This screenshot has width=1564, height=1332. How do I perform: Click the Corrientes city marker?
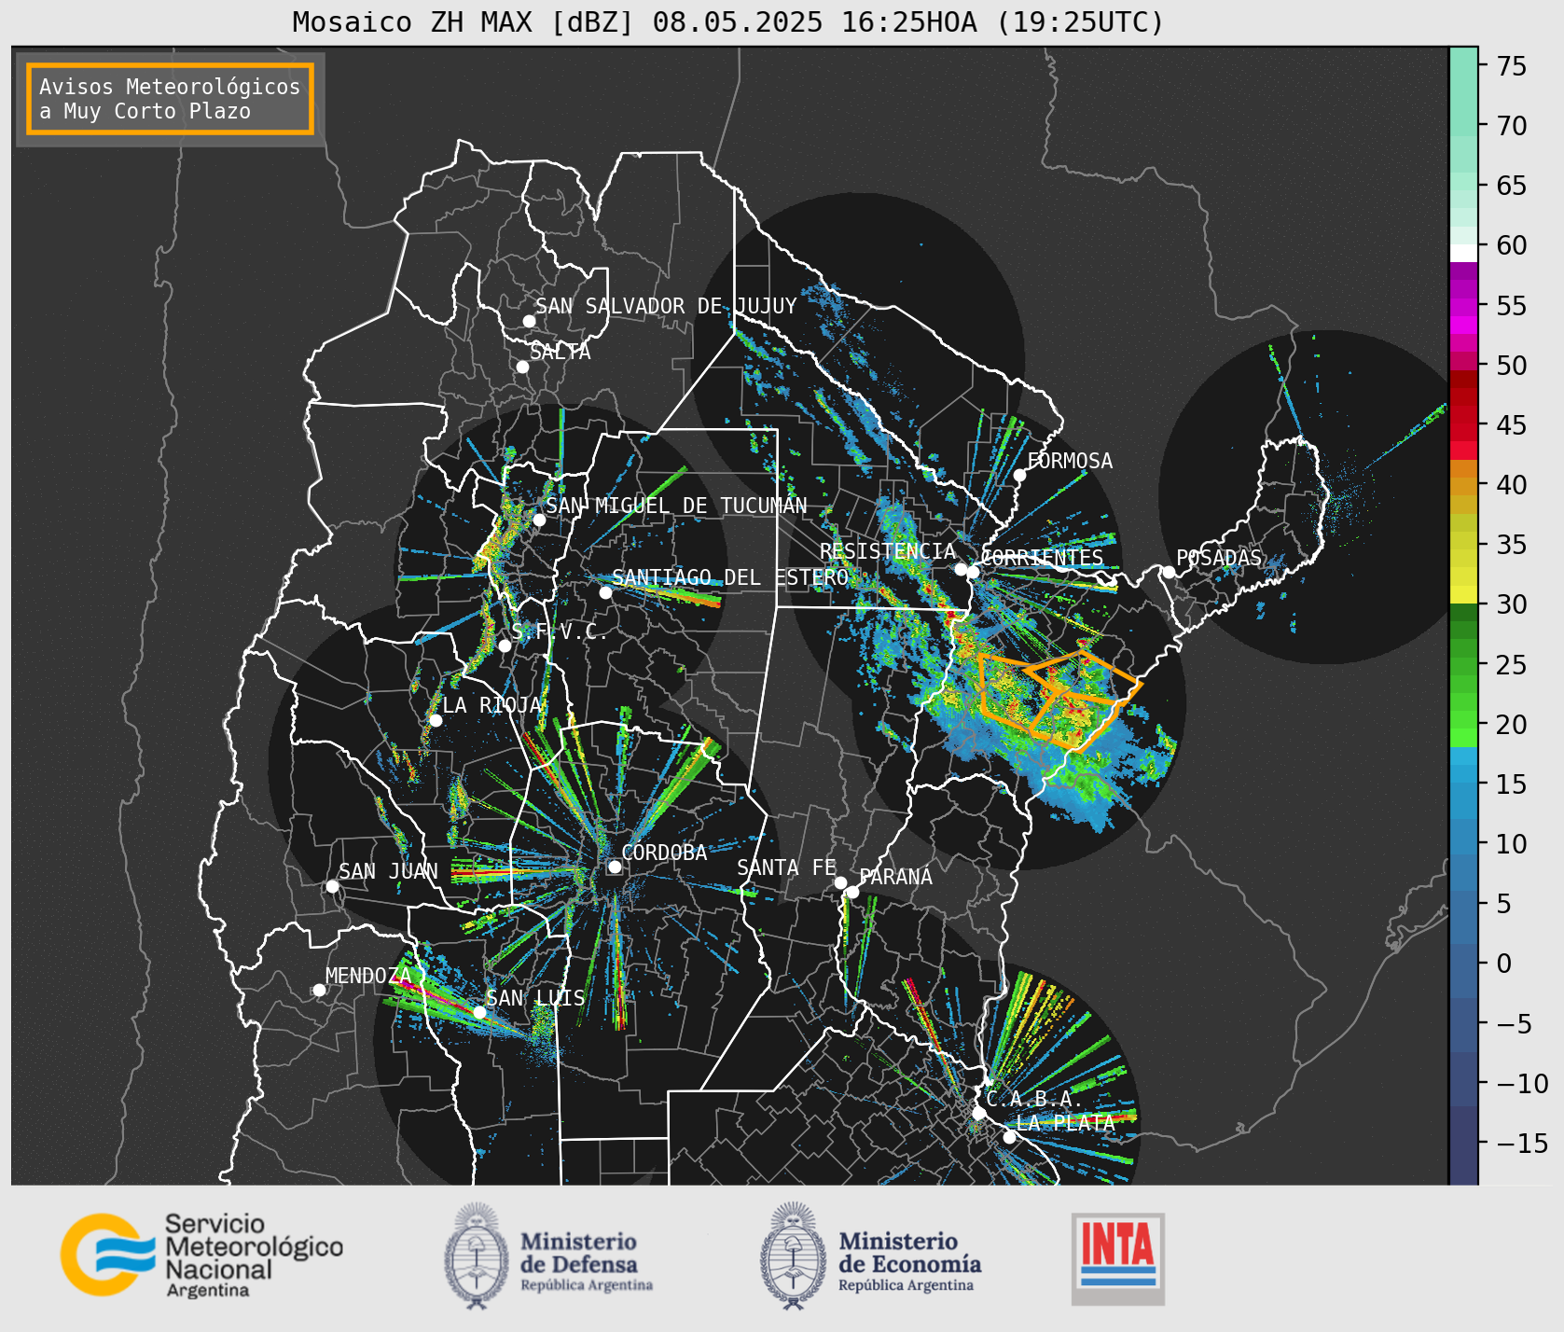973,572
